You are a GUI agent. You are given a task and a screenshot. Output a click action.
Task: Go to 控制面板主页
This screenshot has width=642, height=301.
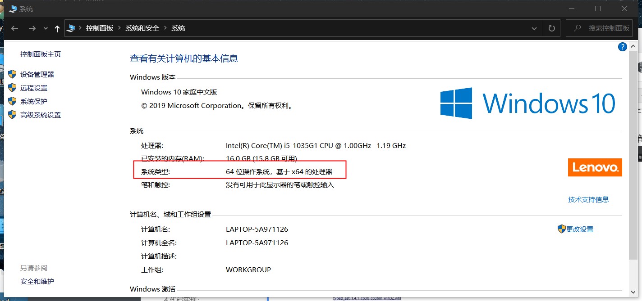(x=41, y=54)
